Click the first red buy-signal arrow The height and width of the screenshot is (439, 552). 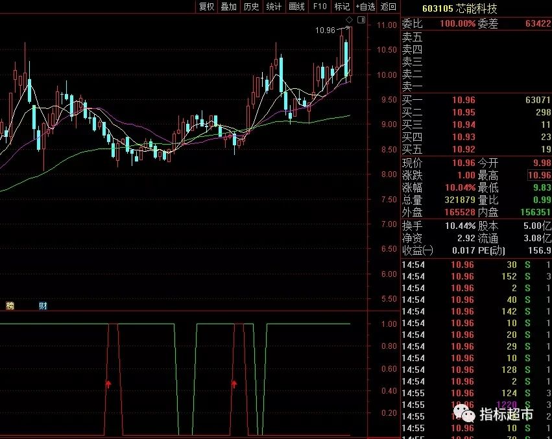[108, 384]
